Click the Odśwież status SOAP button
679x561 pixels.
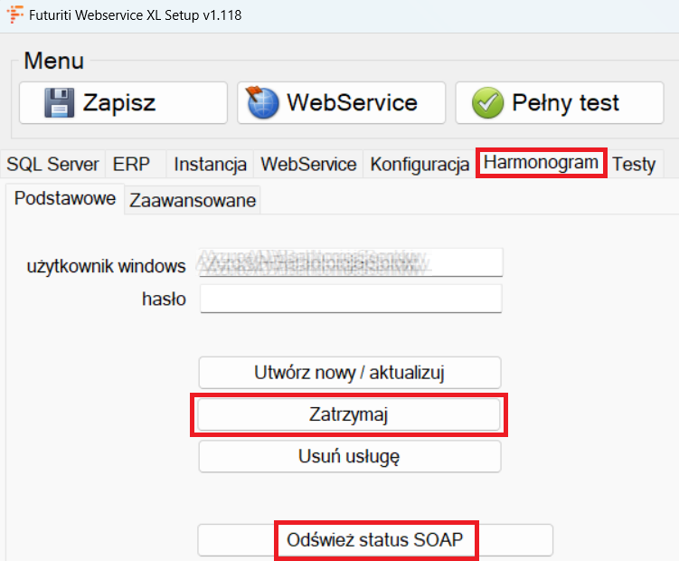(x=374, y=540)
